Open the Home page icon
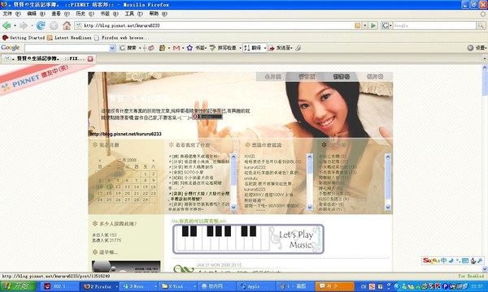Screen dimensions: 488x292 tap(67, 25)
